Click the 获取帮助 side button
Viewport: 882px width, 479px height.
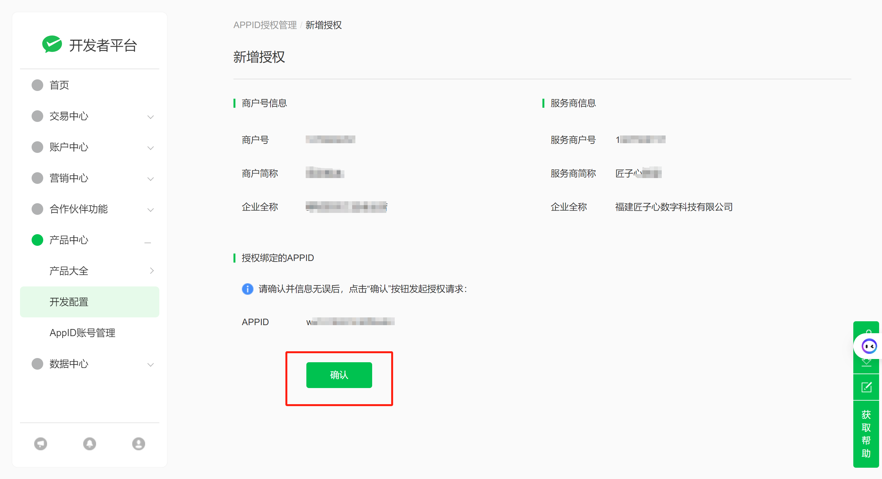click(x=866, y=434)
